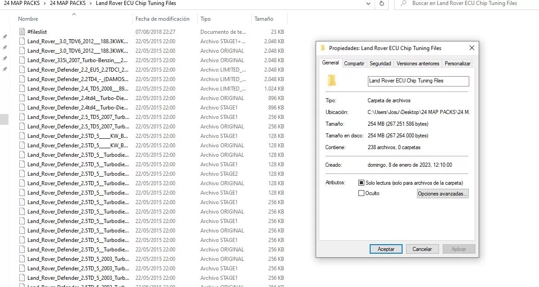
Task: Click the folder icon in the Properties title bar
Action: [322, 48]
